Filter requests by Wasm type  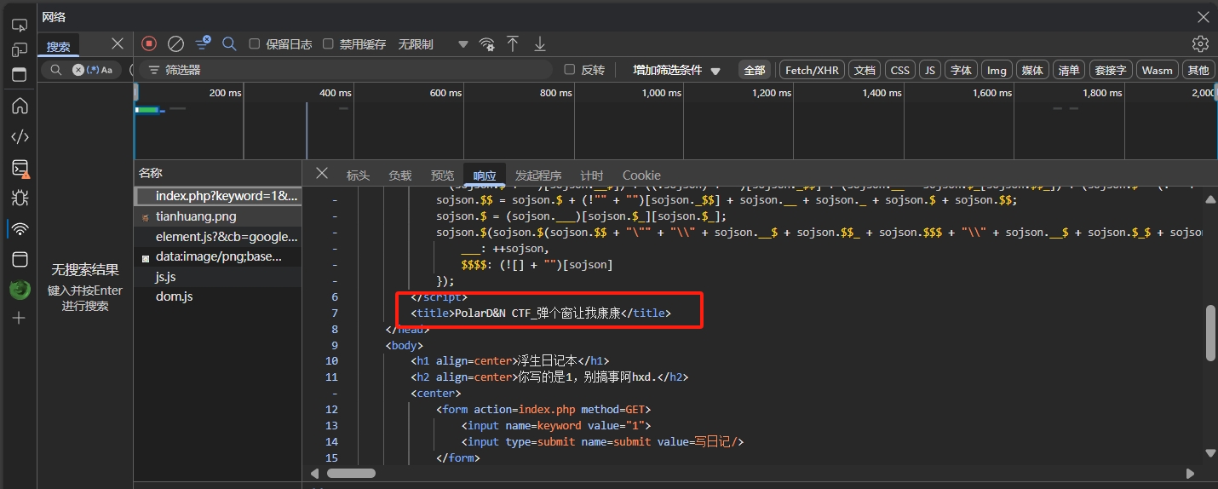click(x=1157, y=70)
